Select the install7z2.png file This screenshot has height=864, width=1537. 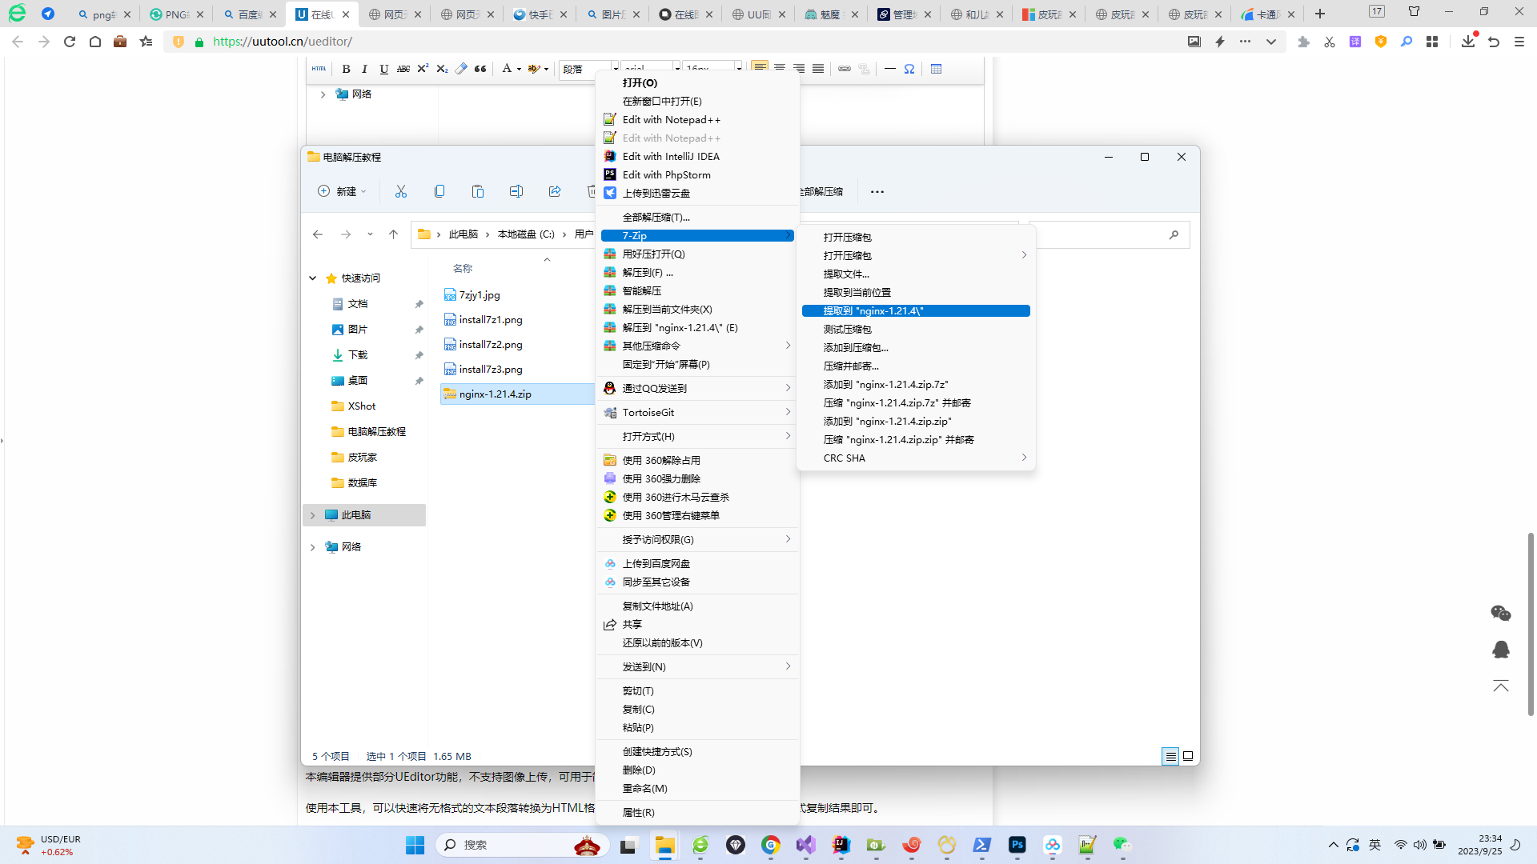490,344
